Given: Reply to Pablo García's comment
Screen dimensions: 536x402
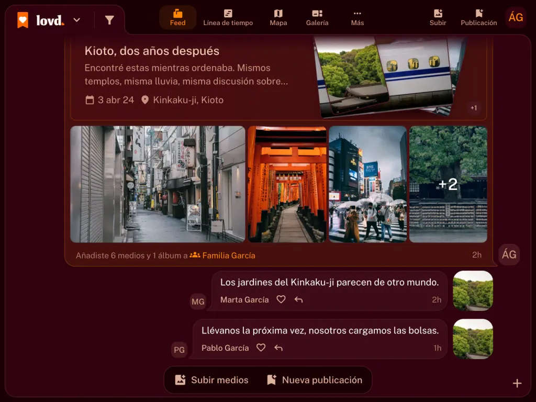Looking at the screenshot, I should tap(278, 348).
